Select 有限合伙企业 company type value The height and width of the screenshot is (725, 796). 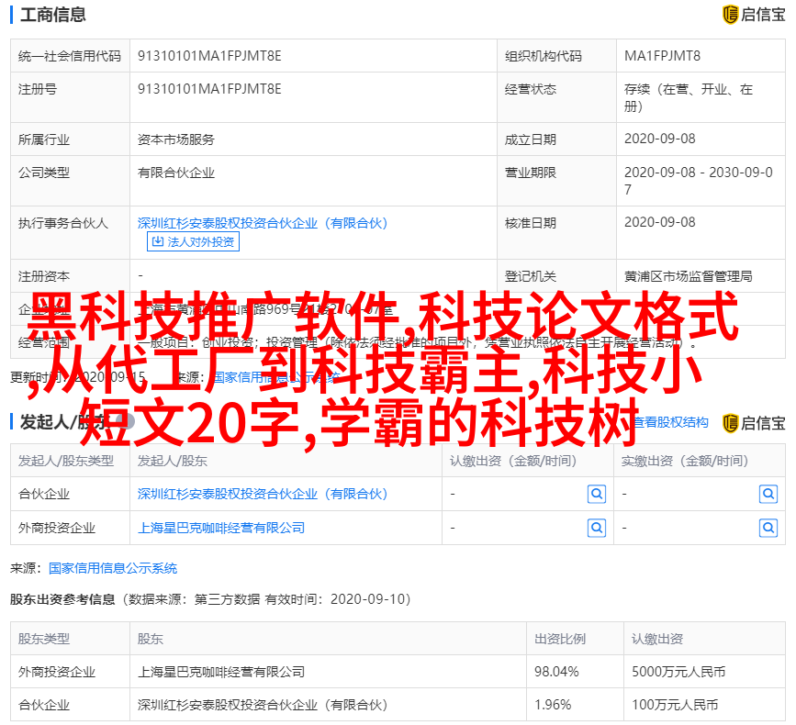click(x=176, y=173)
